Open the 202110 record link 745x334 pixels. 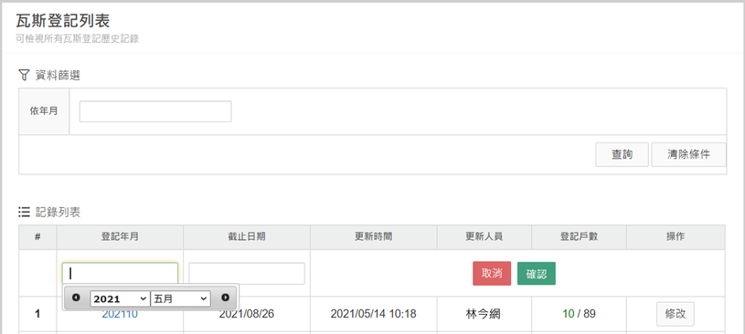click(120, 314)
